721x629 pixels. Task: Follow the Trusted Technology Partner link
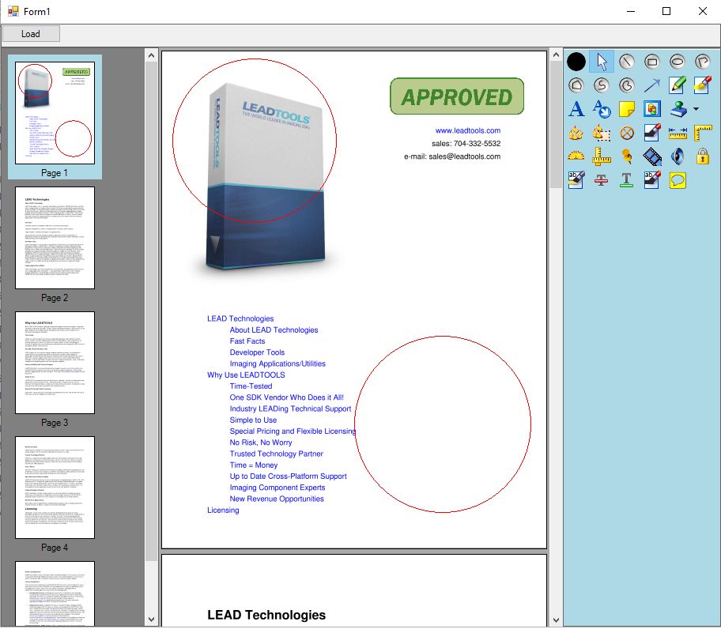[277, 454]
